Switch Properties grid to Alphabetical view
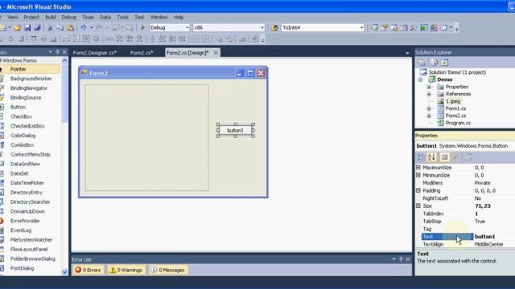Image resolution: width=515 pixels, height=289 pixels. tap(431, 157)
